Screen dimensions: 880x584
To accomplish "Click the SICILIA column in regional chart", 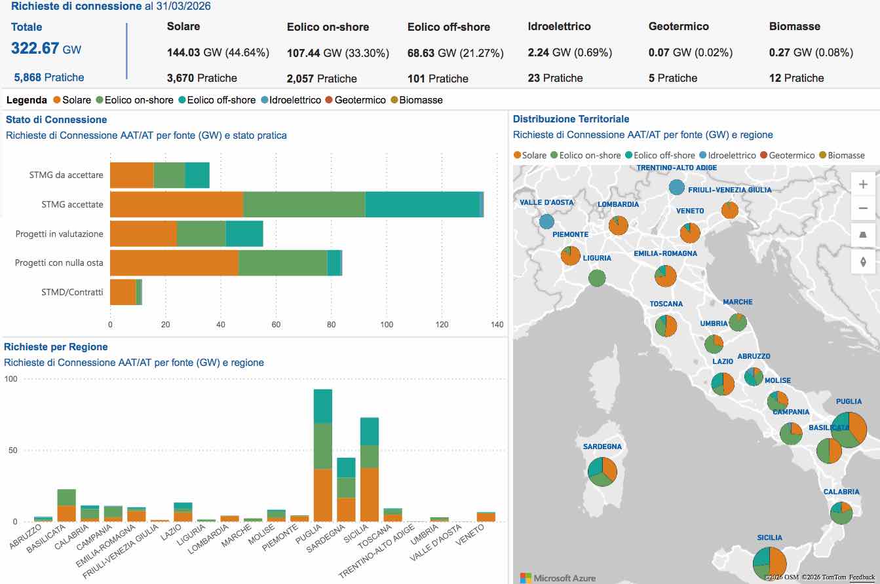I will pyautogui.click(x=370, y=471).
